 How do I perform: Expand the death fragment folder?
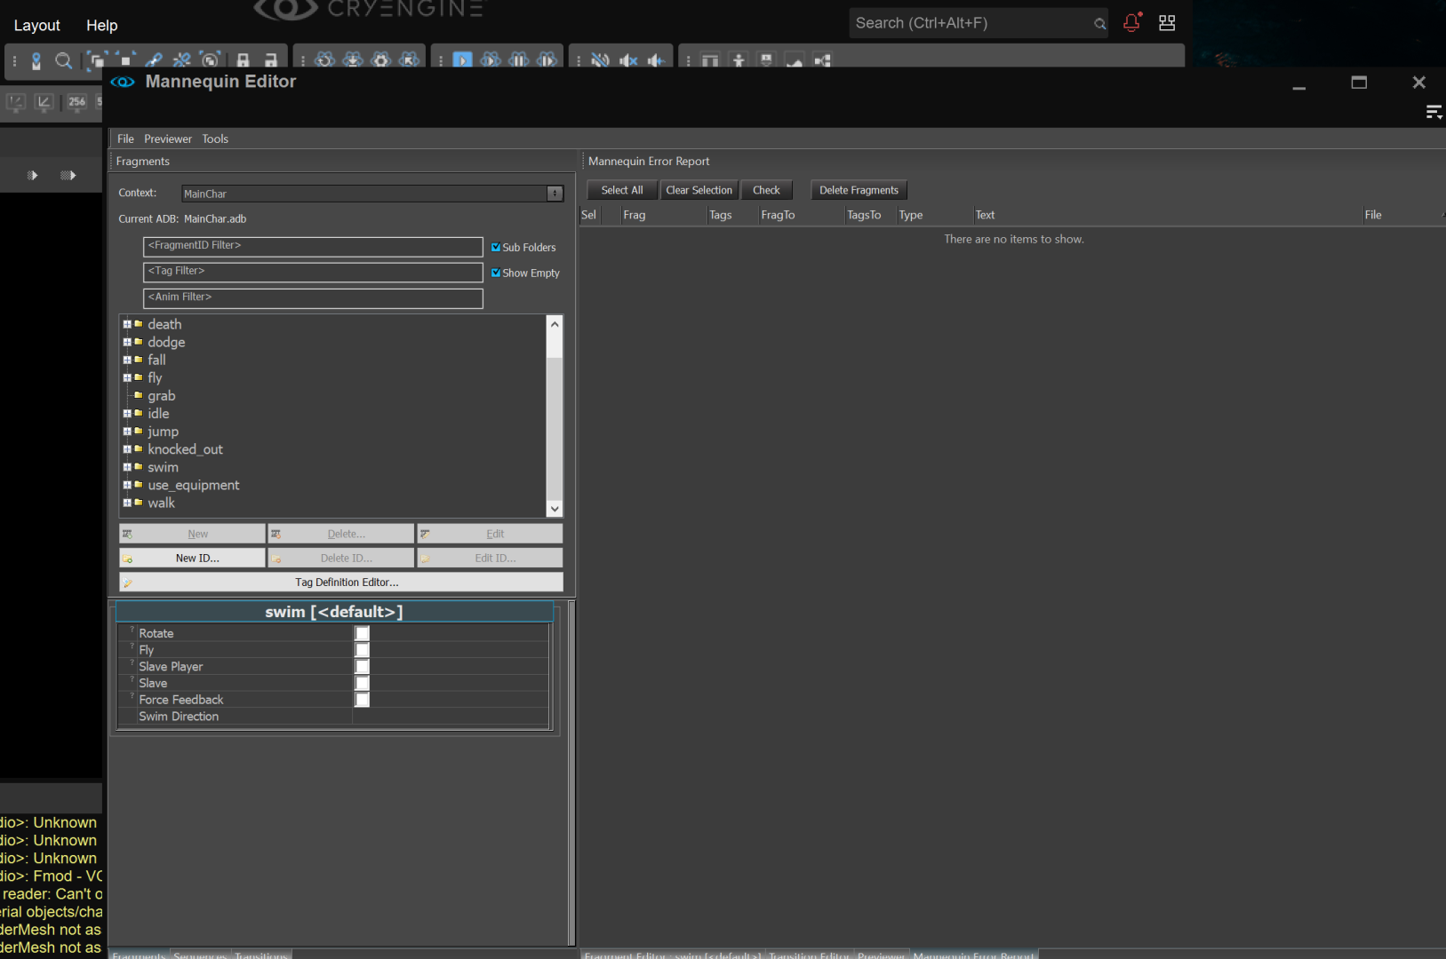coord(127,324)
